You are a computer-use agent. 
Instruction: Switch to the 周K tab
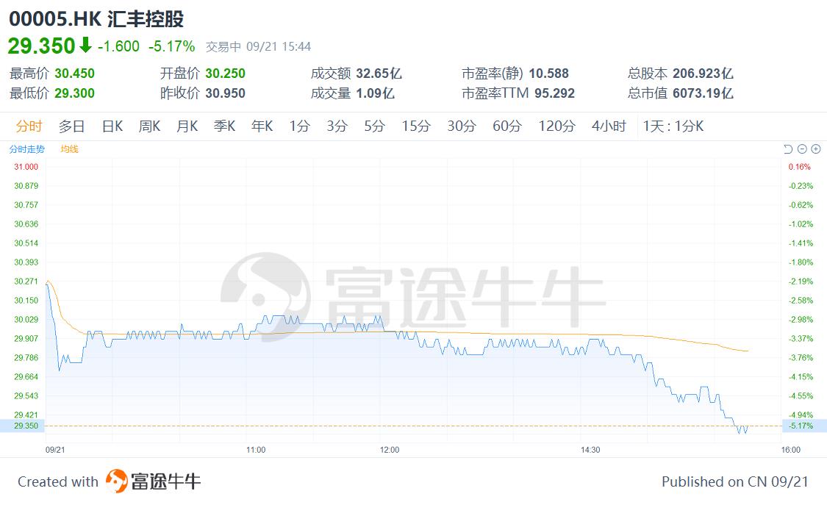point(148,126)
